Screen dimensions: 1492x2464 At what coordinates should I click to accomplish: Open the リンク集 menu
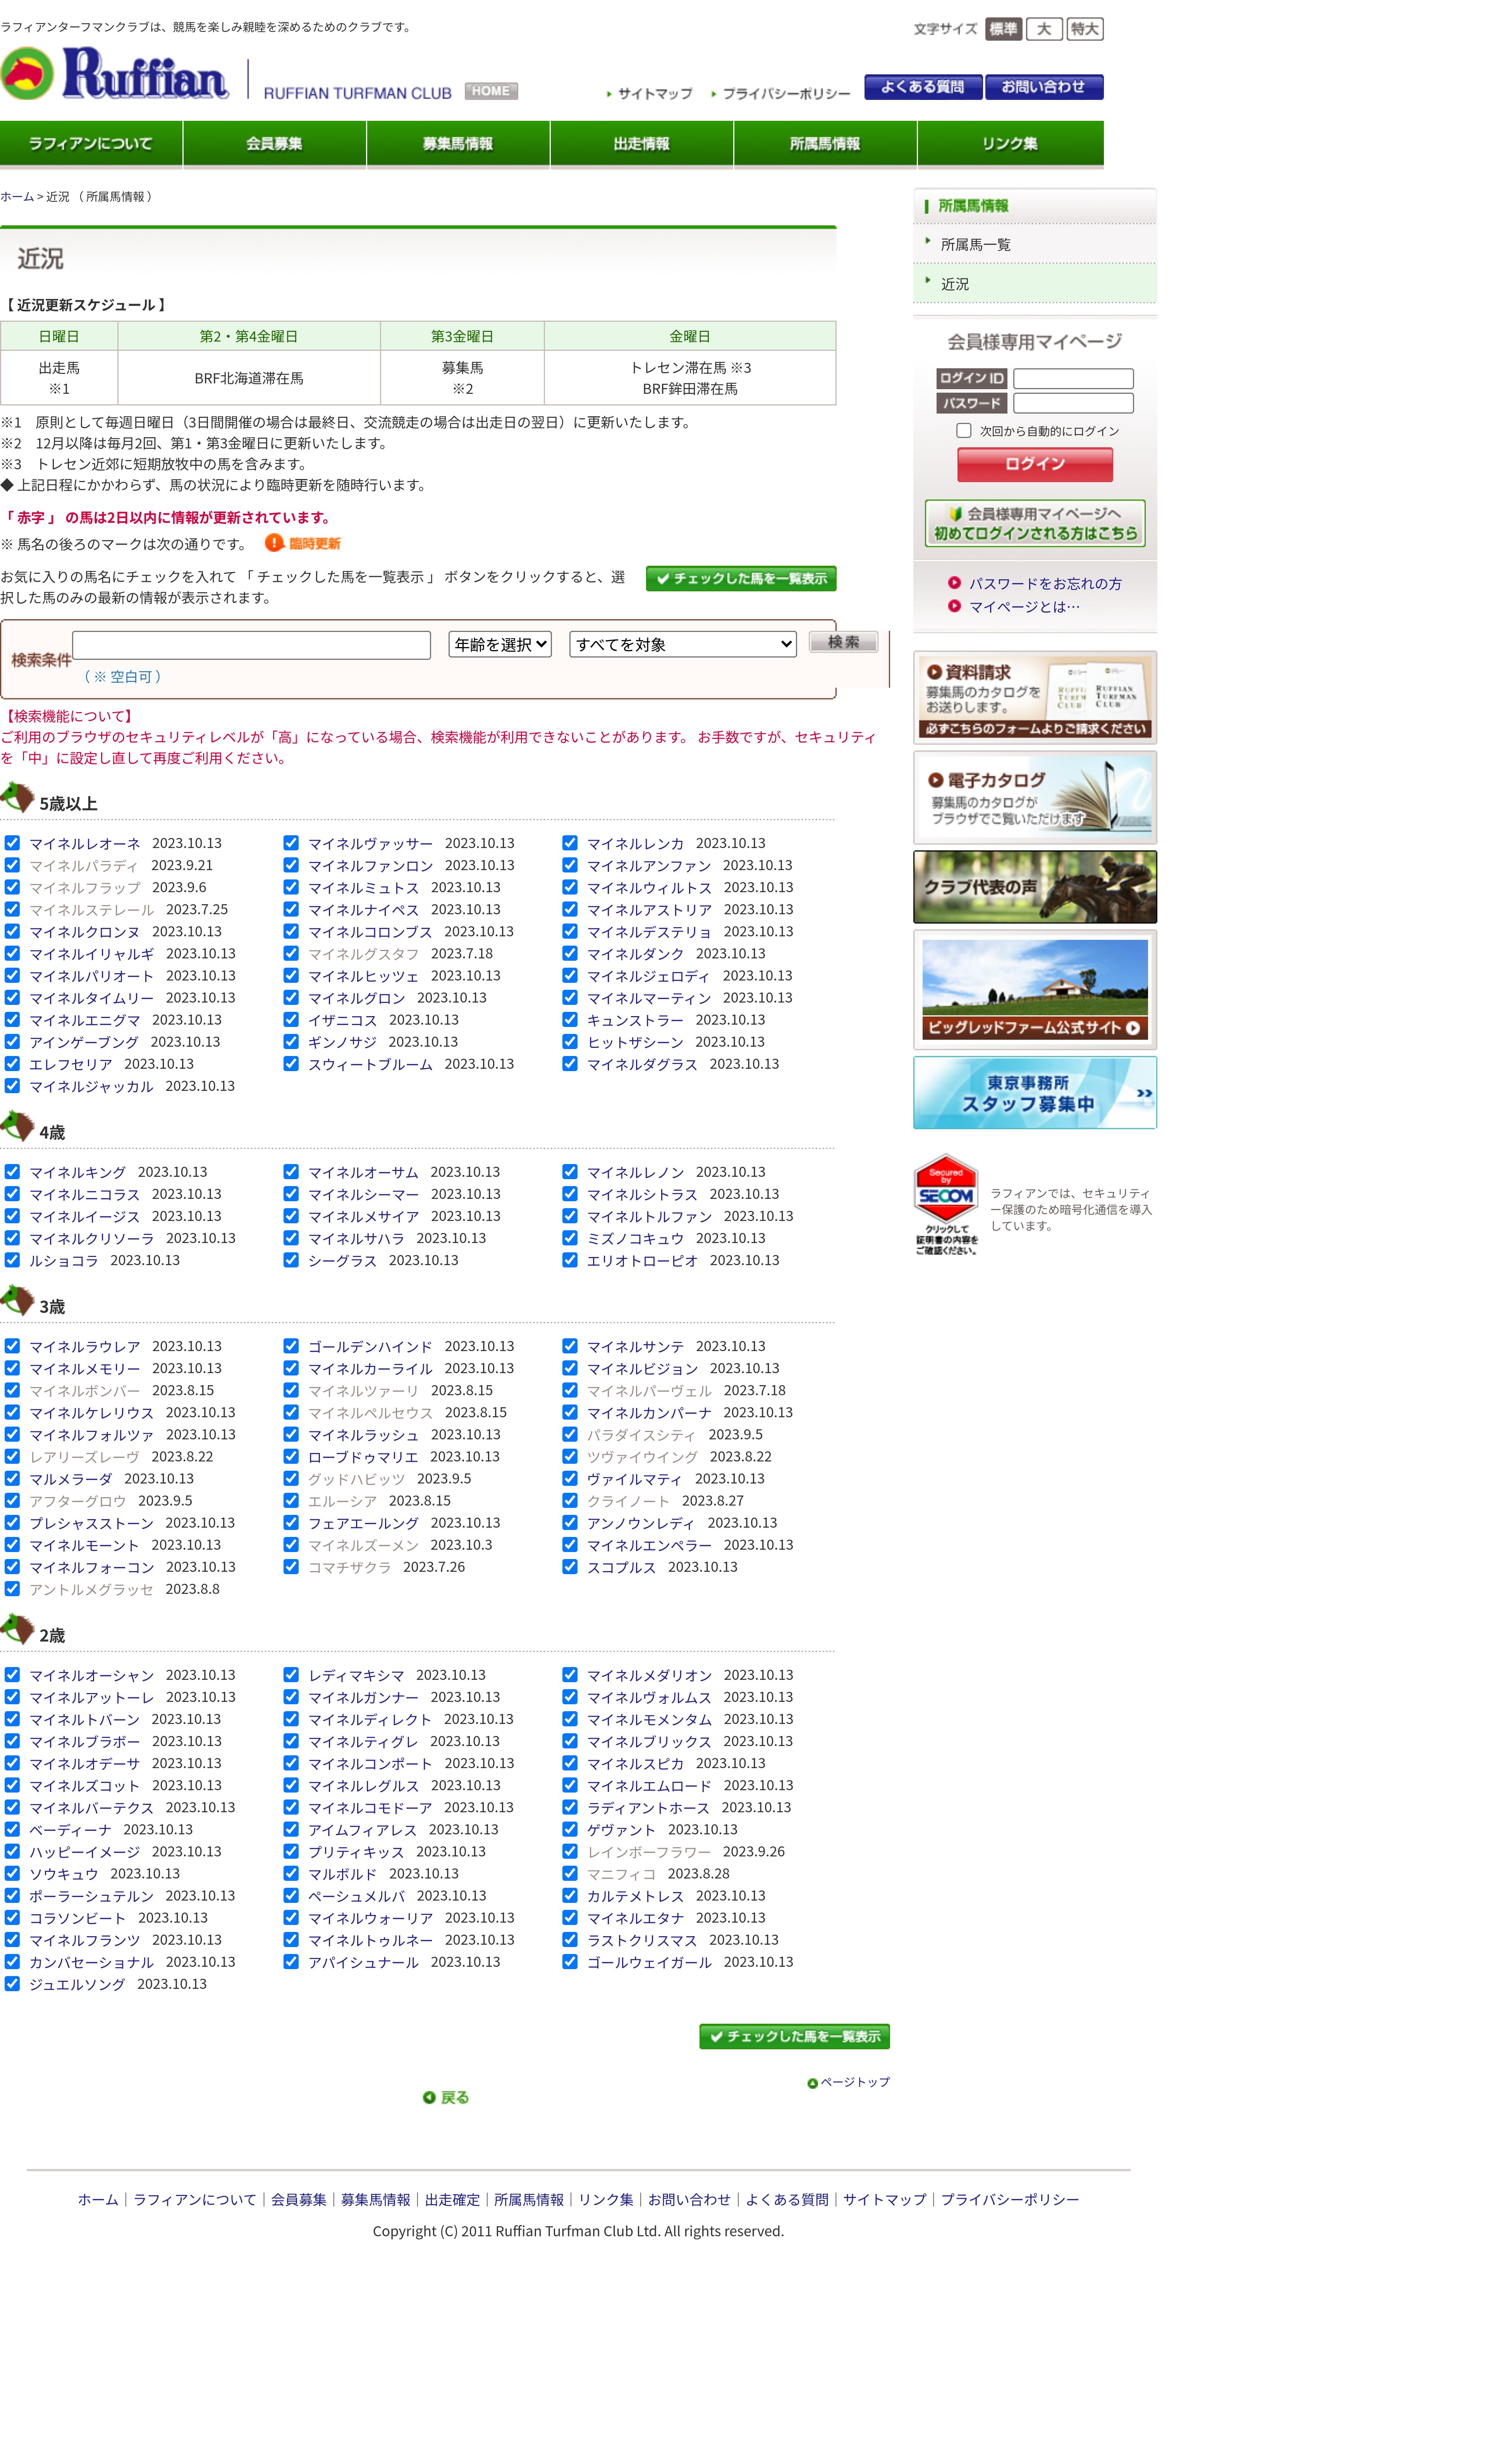pos(1010,144)
